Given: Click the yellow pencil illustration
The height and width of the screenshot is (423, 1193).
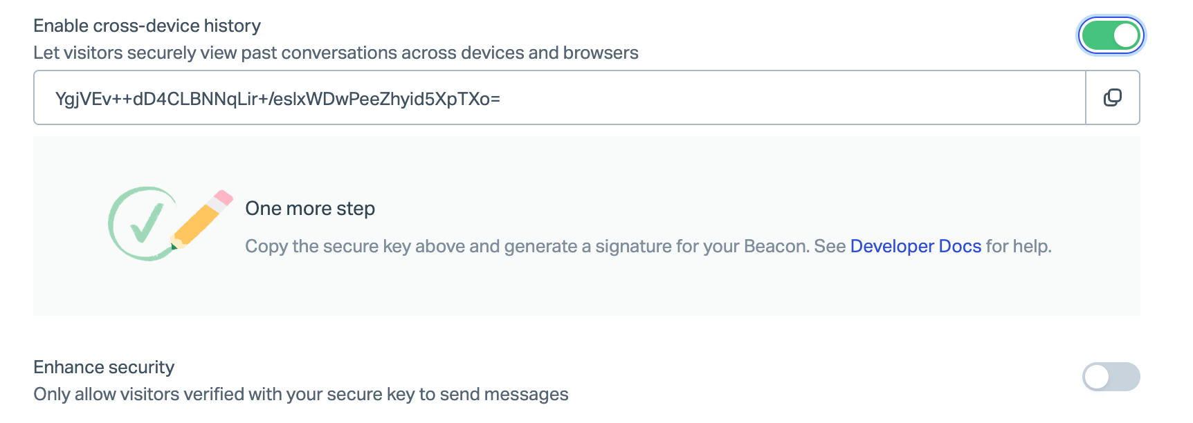Looking at the screenshot, I should 202,219.
